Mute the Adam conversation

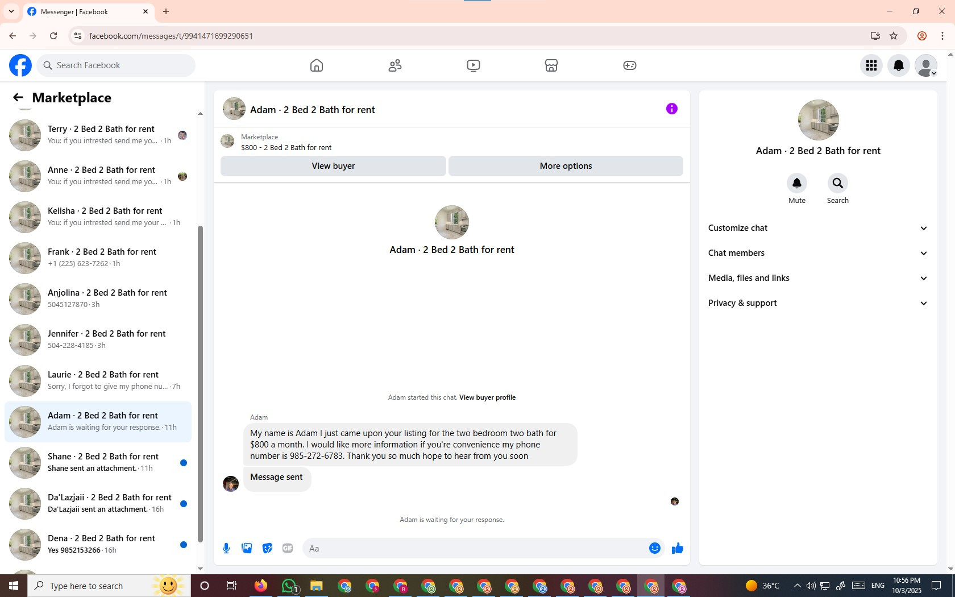[x=797, y=183]
